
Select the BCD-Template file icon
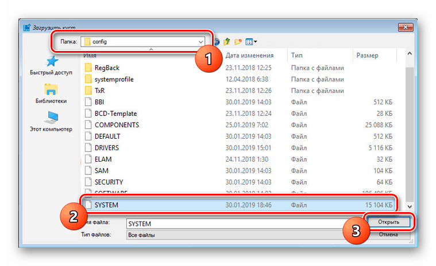88,113
